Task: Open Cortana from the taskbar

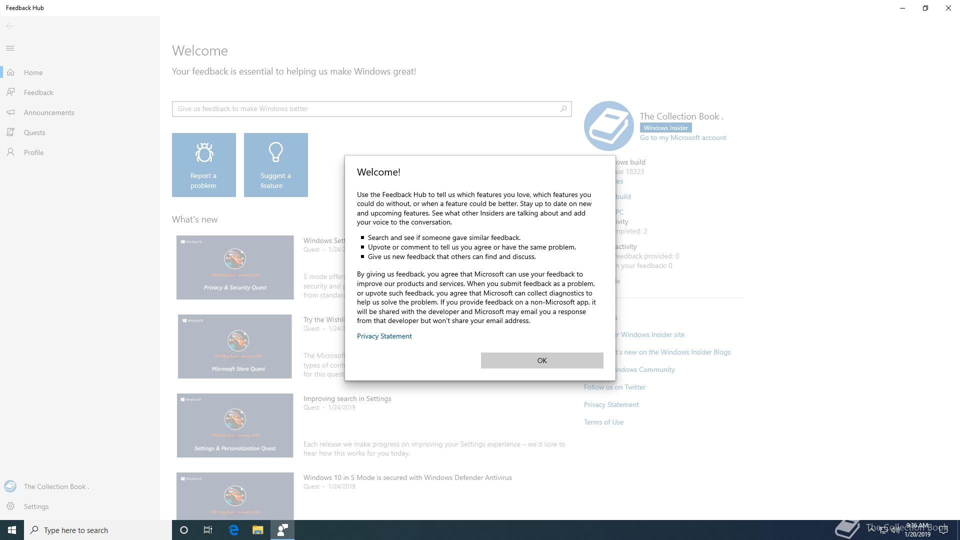Action: coord(184,530)
